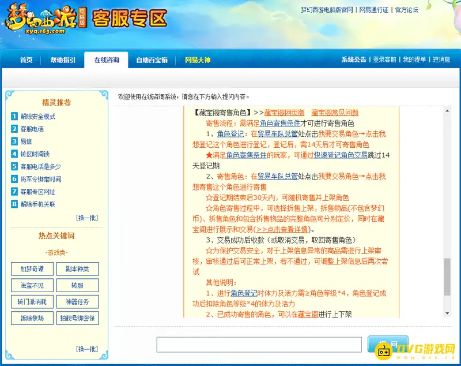The height and width of the screenshot is (366, 461).
Task: Click the 提问 submit button
Action: (x=388, y=344)
